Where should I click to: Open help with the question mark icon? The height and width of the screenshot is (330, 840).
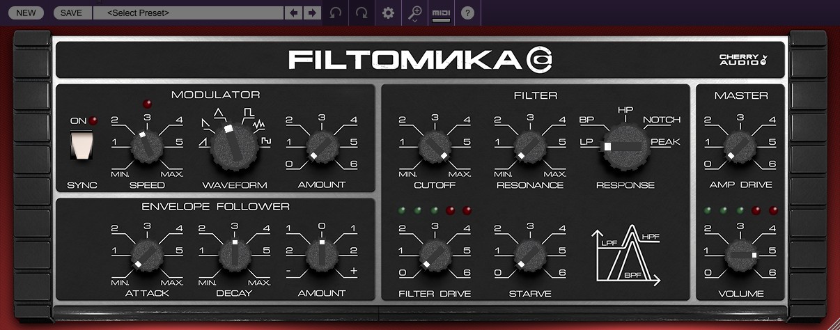coord(468,13)
